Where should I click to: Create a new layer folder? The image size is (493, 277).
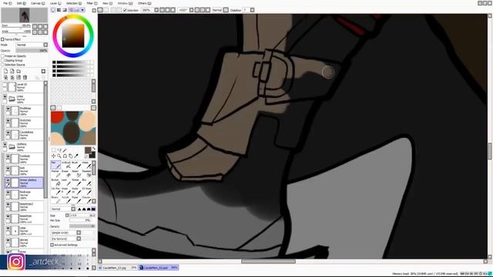click(x=18, y=72)
